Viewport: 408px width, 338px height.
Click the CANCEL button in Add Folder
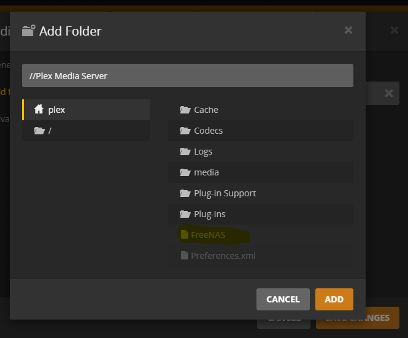click(283, 299)
